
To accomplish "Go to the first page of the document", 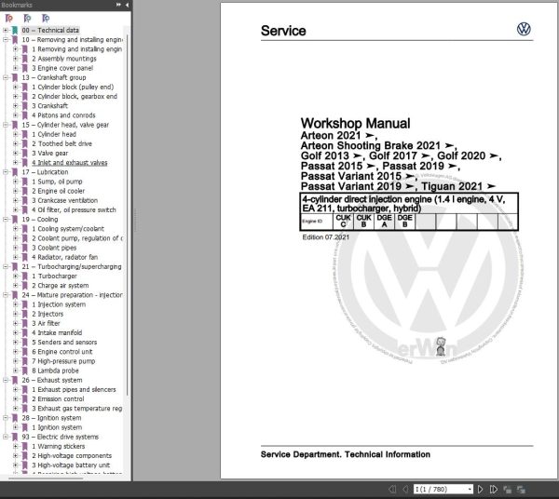I will click(392, 489).
